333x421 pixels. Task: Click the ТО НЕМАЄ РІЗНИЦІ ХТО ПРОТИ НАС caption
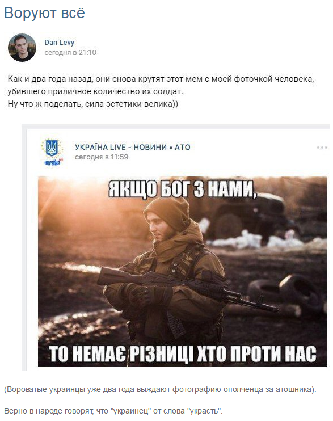pos(183,353)
